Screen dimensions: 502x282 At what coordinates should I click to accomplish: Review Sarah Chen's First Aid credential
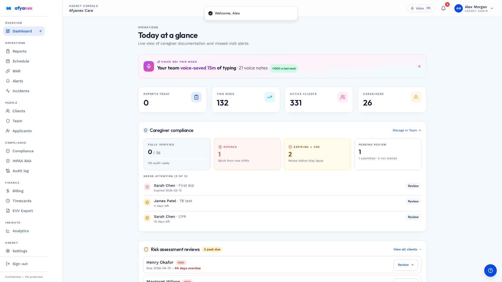coord(413,186)
